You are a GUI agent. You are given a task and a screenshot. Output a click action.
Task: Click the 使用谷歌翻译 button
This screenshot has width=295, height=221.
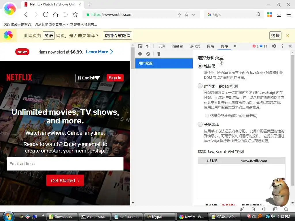click(118, 35)
